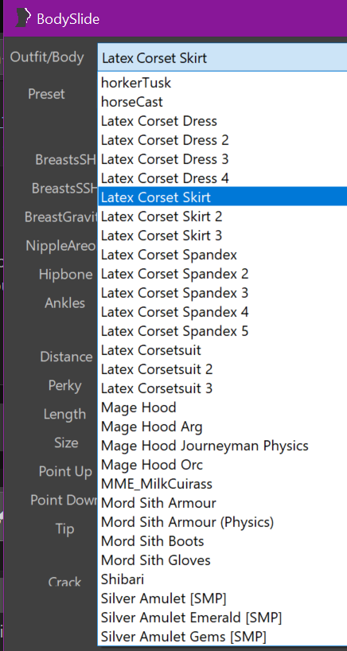347x651 pixels.
Task: Select Latex Corset Skirt 3
Action: point(223,236)
